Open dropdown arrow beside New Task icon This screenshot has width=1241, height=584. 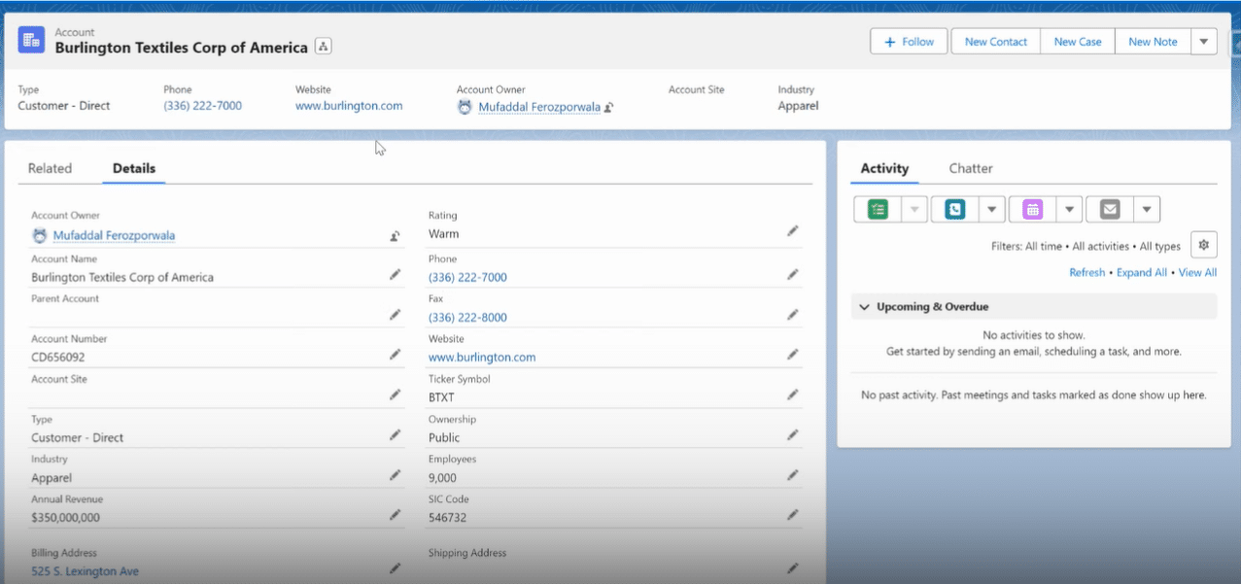[x=914, y=209]
